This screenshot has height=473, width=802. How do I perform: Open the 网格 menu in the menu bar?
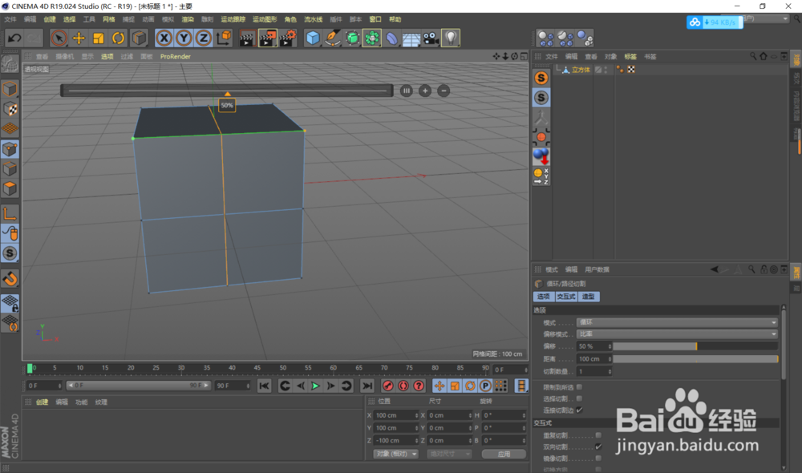coord(107,18)
